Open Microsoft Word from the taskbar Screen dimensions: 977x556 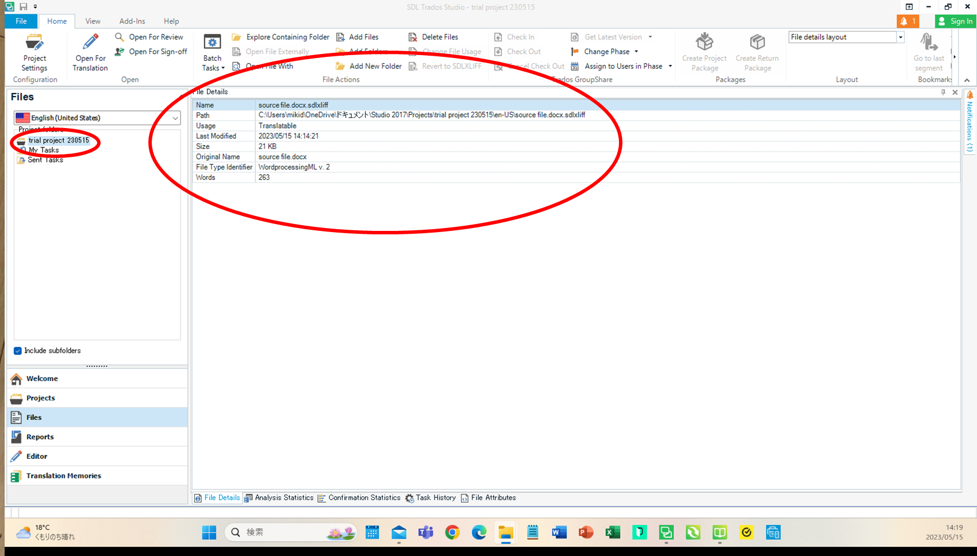tap(559, 533)
